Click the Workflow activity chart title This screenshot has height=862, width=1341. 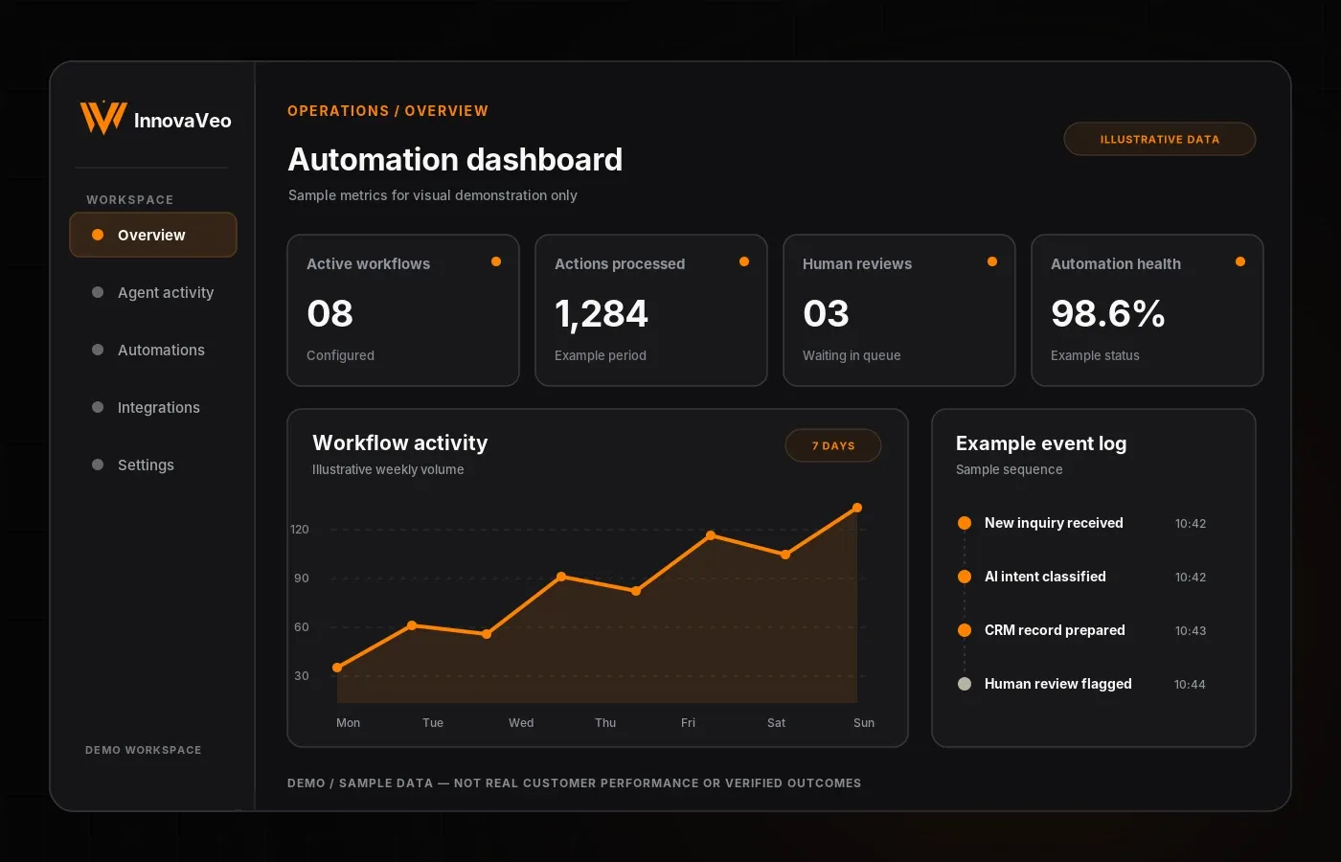(400, 442)
